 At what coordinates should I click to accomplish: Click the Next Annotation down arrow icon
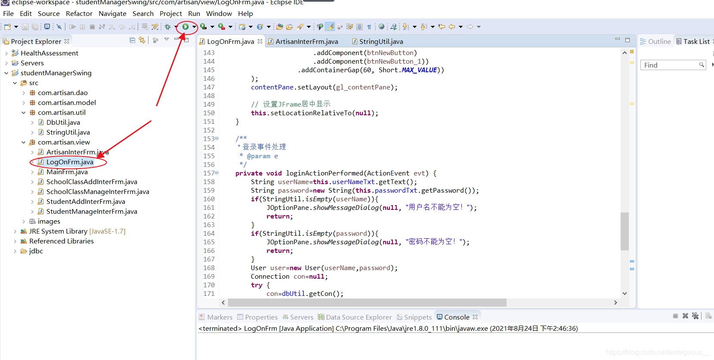pyautogui.click(x=405, y=27)
